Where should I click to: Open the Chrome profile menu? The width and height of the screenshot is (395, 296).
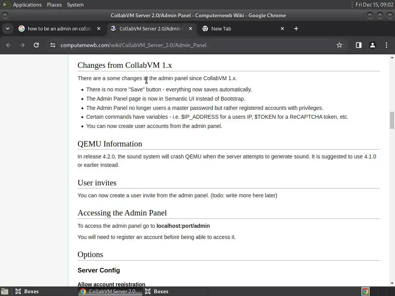coord(372,45)
